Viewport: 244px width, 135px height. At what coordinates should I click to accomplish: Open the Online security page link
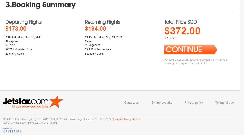[162, 103]
